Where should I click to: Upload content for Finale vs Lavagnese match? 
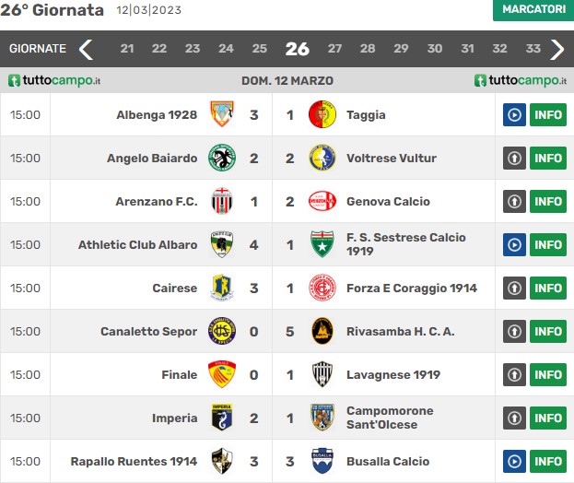(514, 374)
